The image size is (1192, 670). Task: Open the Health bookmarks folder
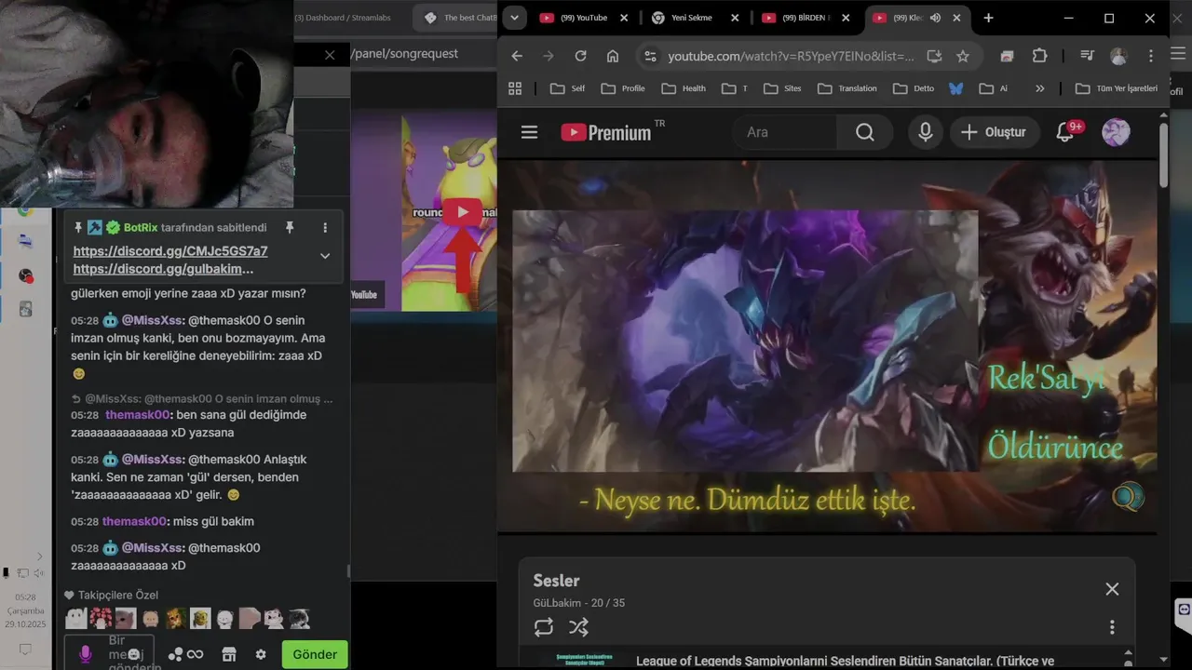[x=684, y=88]
